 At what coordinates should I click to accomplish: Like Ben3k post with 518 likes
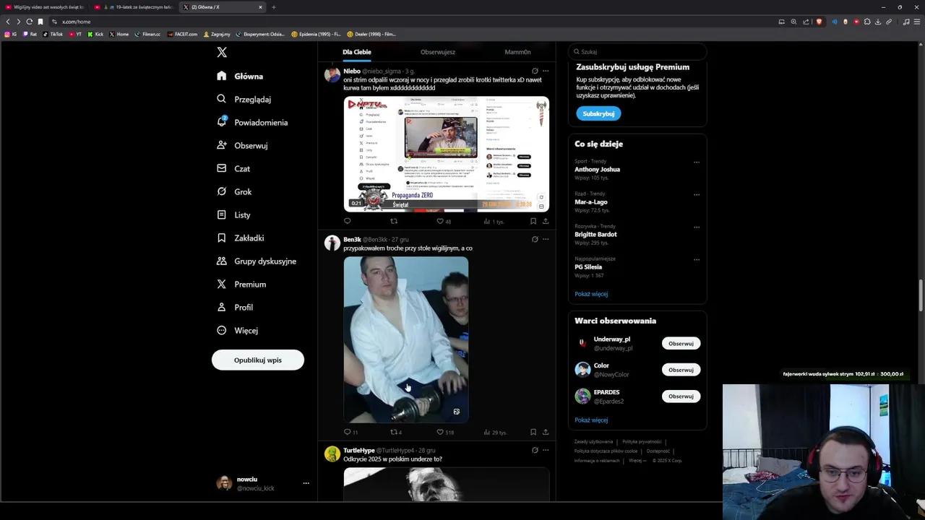click(445, 432)
